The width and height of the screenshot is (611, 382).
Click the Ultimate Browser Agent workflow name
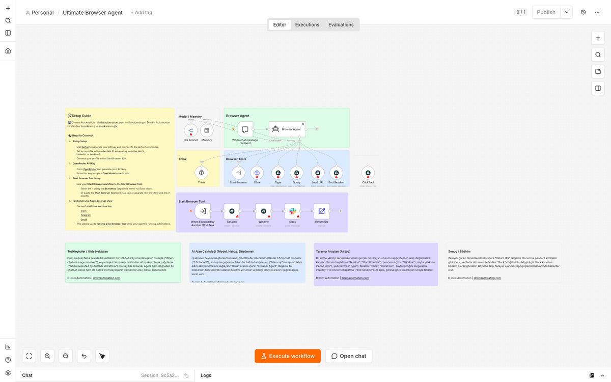coord(93,13)
